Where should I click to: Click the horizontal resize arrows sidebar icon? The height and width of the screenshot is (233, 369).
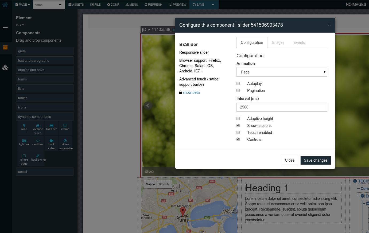(x=5, y=27)
